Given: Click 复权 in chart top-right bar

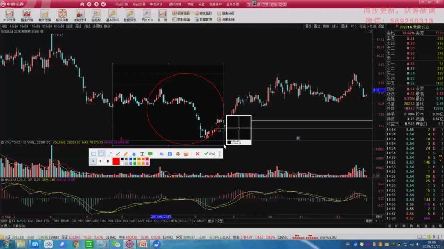Looking at the screenshot, I should point(308,26).
